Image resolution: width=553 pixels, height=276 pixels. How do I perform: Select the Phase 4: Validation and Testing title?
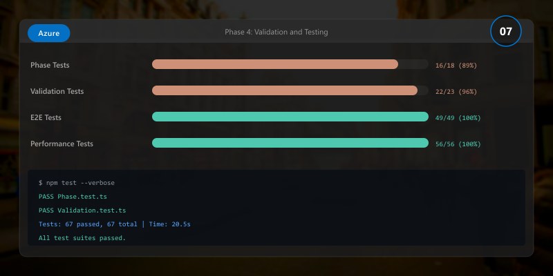coord(276,32)
